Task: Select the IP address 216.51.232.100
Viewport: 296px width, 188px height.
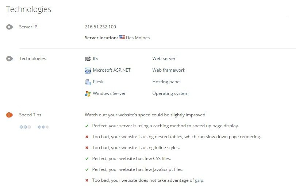Action: [100, 27]
